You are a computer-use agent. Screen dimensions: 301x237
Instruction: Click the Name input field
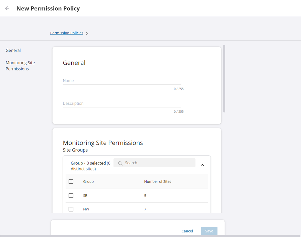(x=122, y=81)
